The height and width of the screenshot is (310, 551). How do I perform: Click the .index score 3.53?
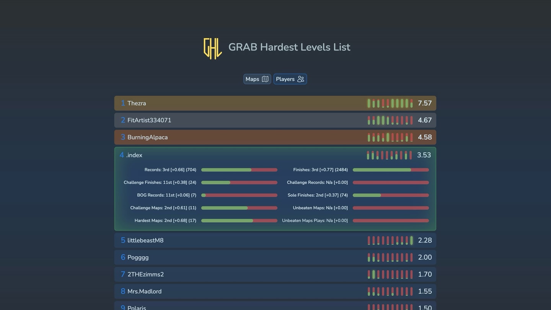click(x=424, y=155)
